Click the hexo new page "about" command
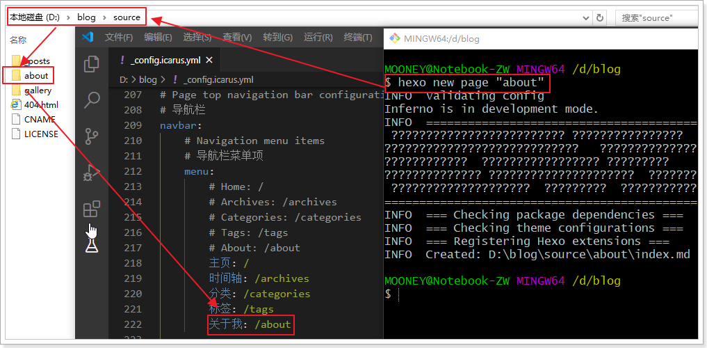Viewport: 707px width, 348px height. pyautogui.click(x=471, y=82)
